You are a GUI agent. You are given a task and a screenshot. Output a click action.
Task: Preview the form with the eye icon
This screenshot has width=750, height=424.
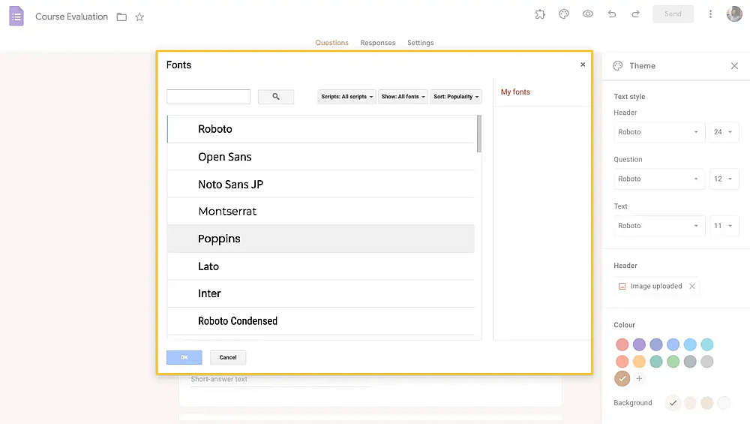point(588,14)
